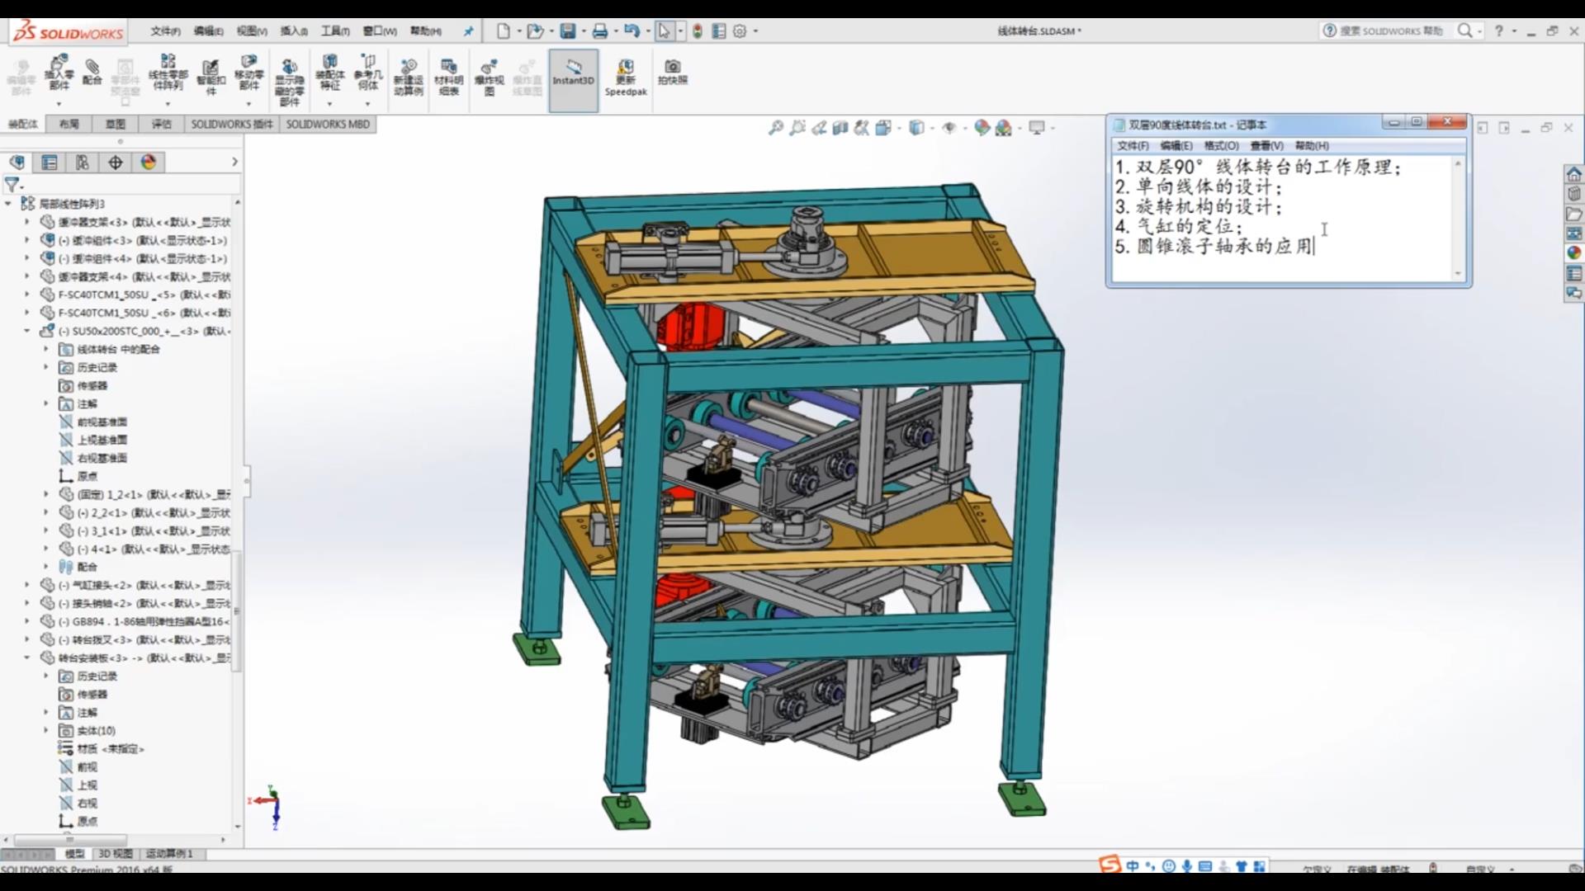Select the Mate (配合) paperclip tool
This screenshot has width=1585, height=891.
point(92,71)
